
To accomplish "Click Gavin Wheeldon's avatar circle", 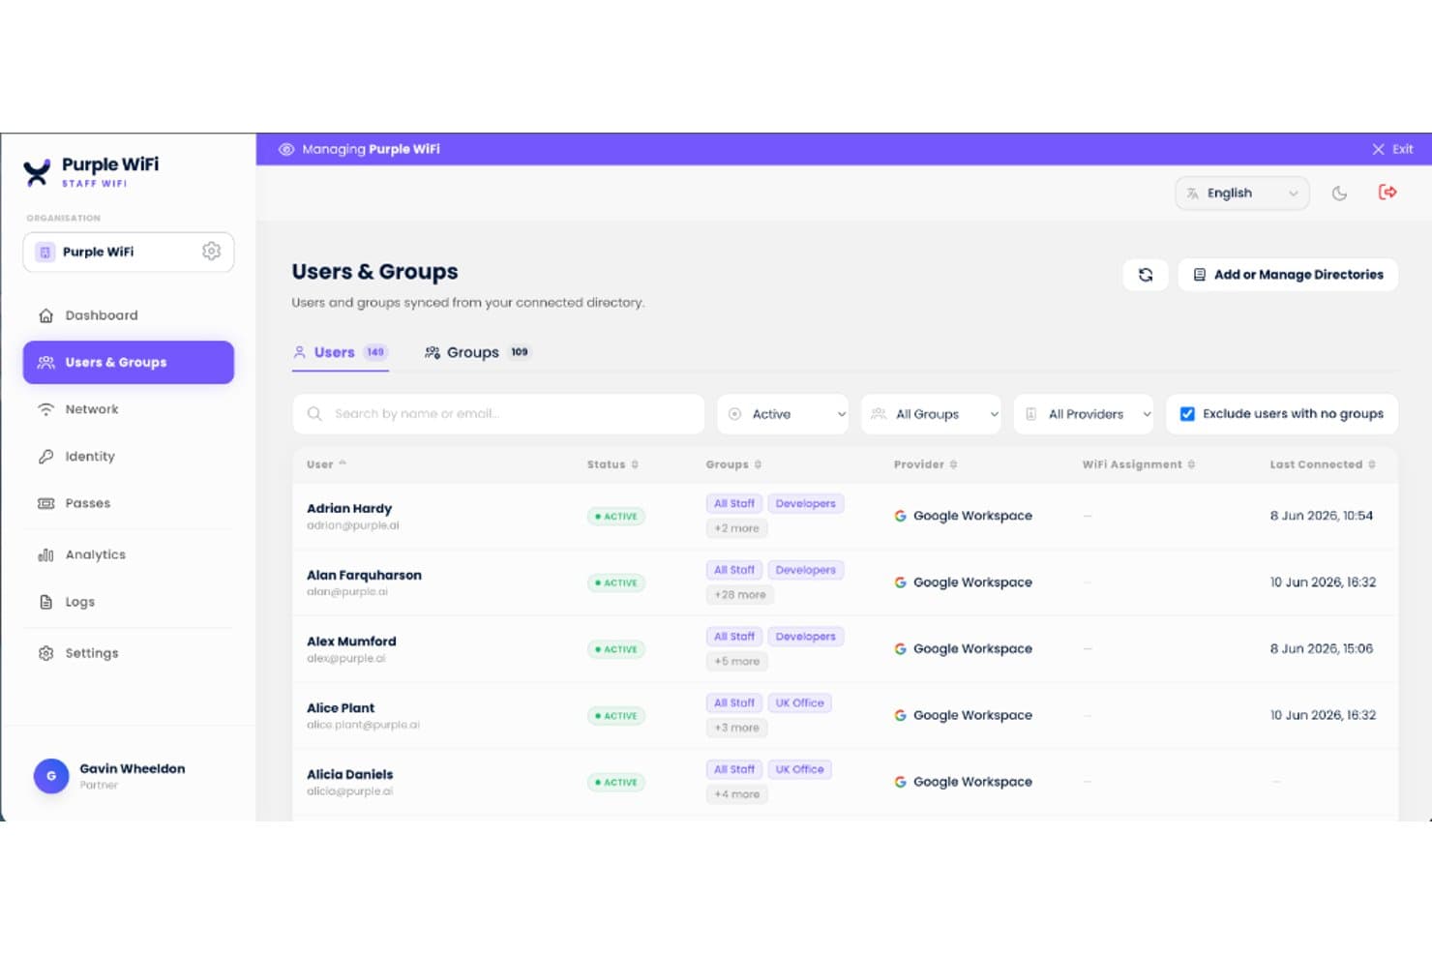I will [x=51, y=776].
